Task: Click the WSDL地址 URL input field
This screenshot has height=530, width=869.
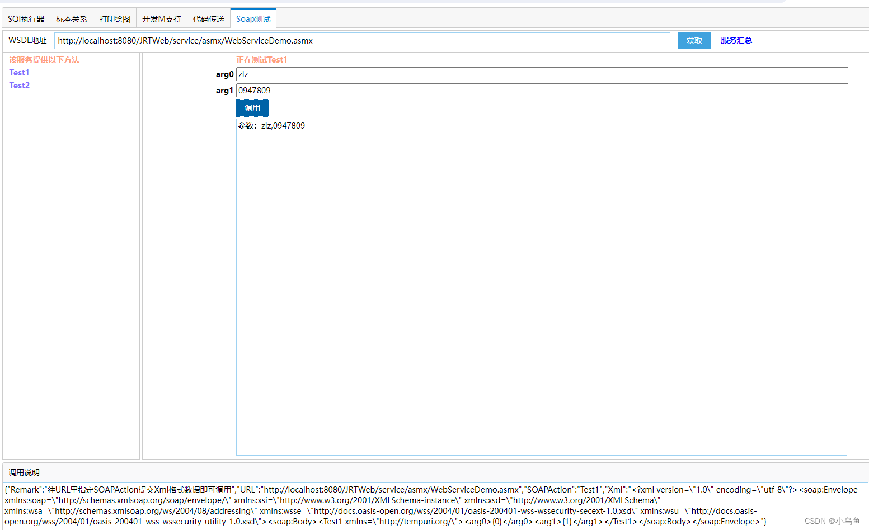Action: 362,41
